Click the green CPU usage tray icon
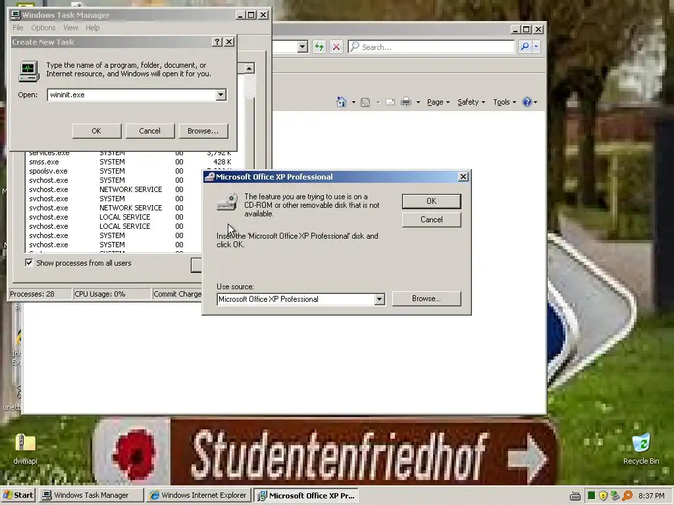Viewport: 674px width, 505px height. point(592,496)
